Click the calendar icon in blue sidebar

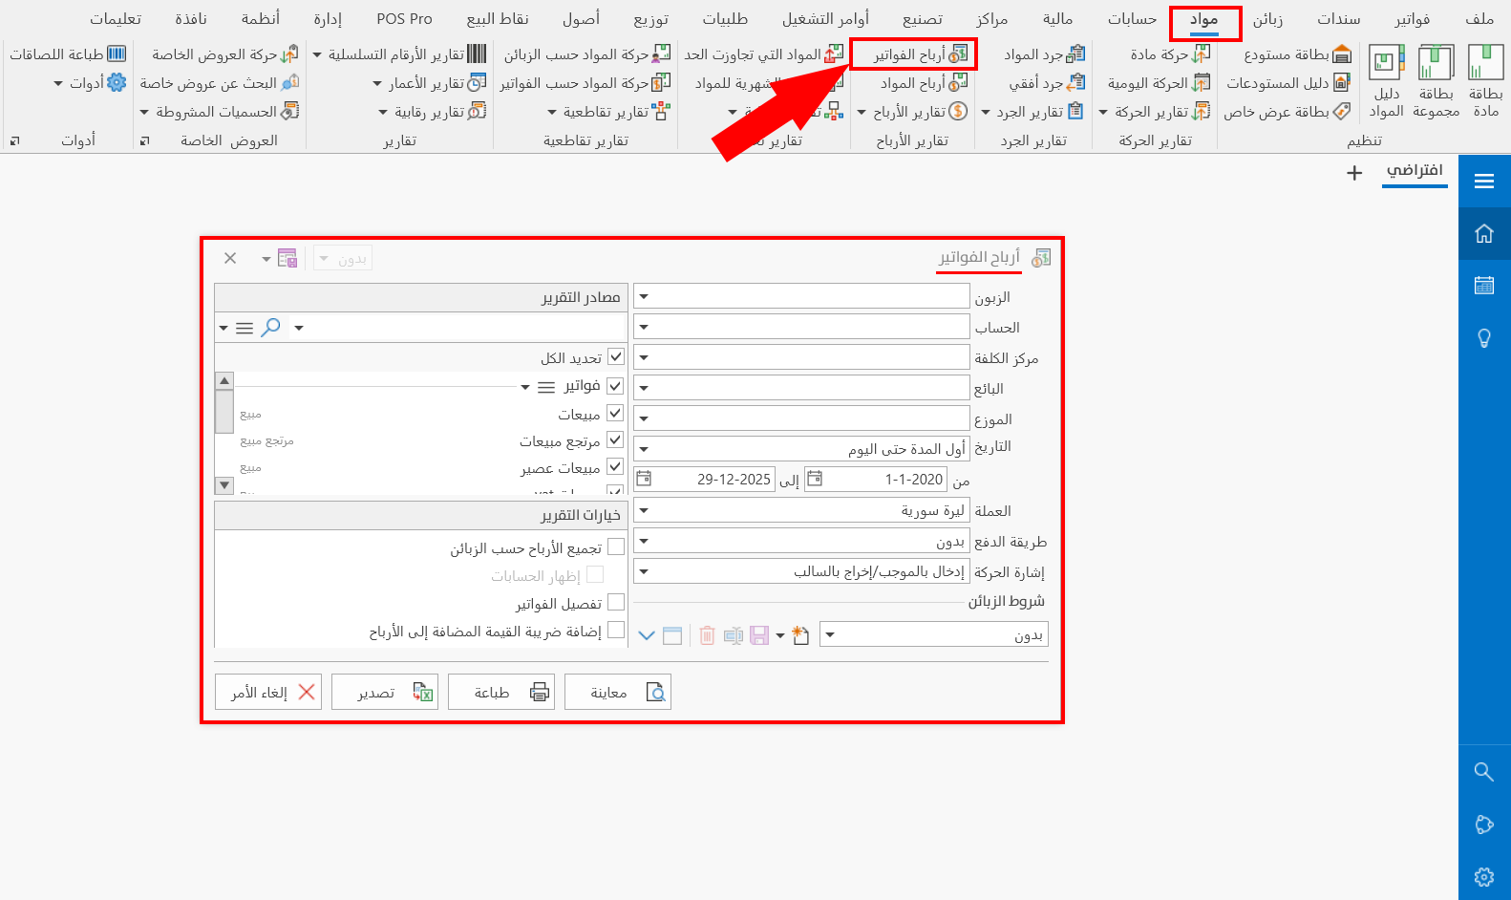pyautogui.click(x=1484, y=285)
